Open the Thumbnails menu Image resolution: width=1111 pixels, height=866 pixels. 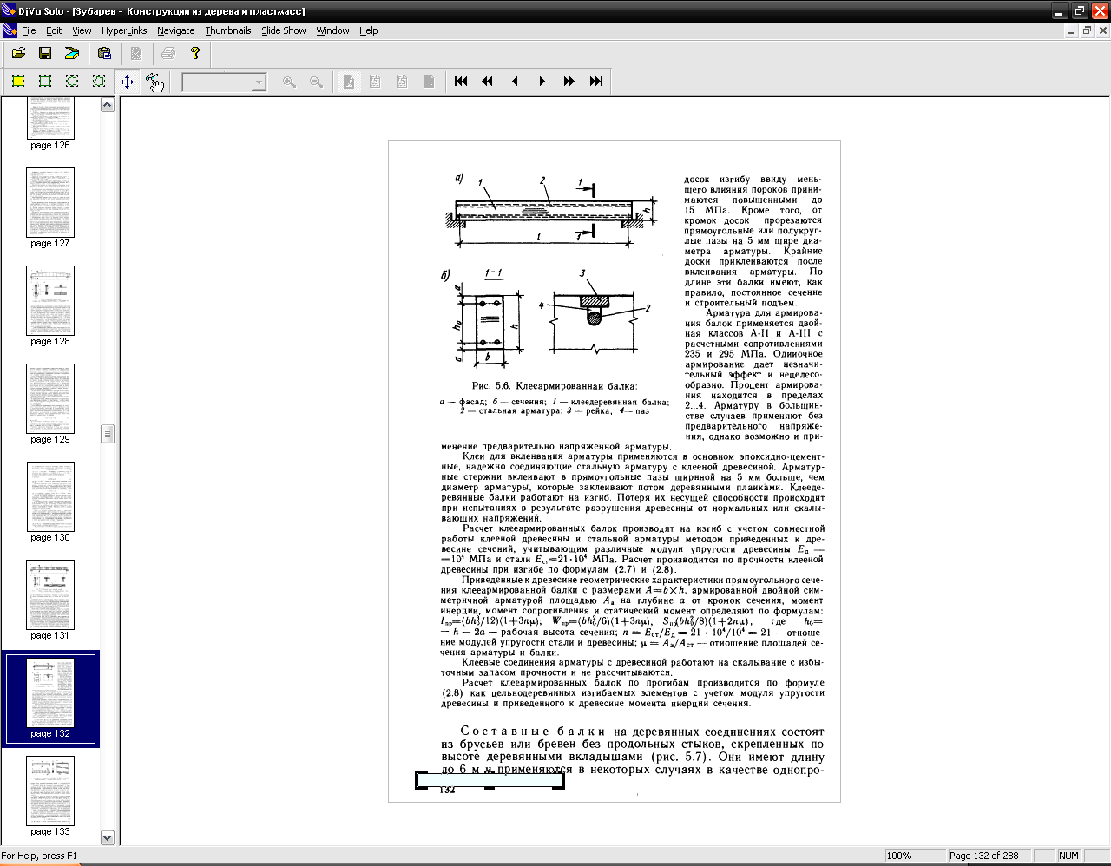[228, 30]
